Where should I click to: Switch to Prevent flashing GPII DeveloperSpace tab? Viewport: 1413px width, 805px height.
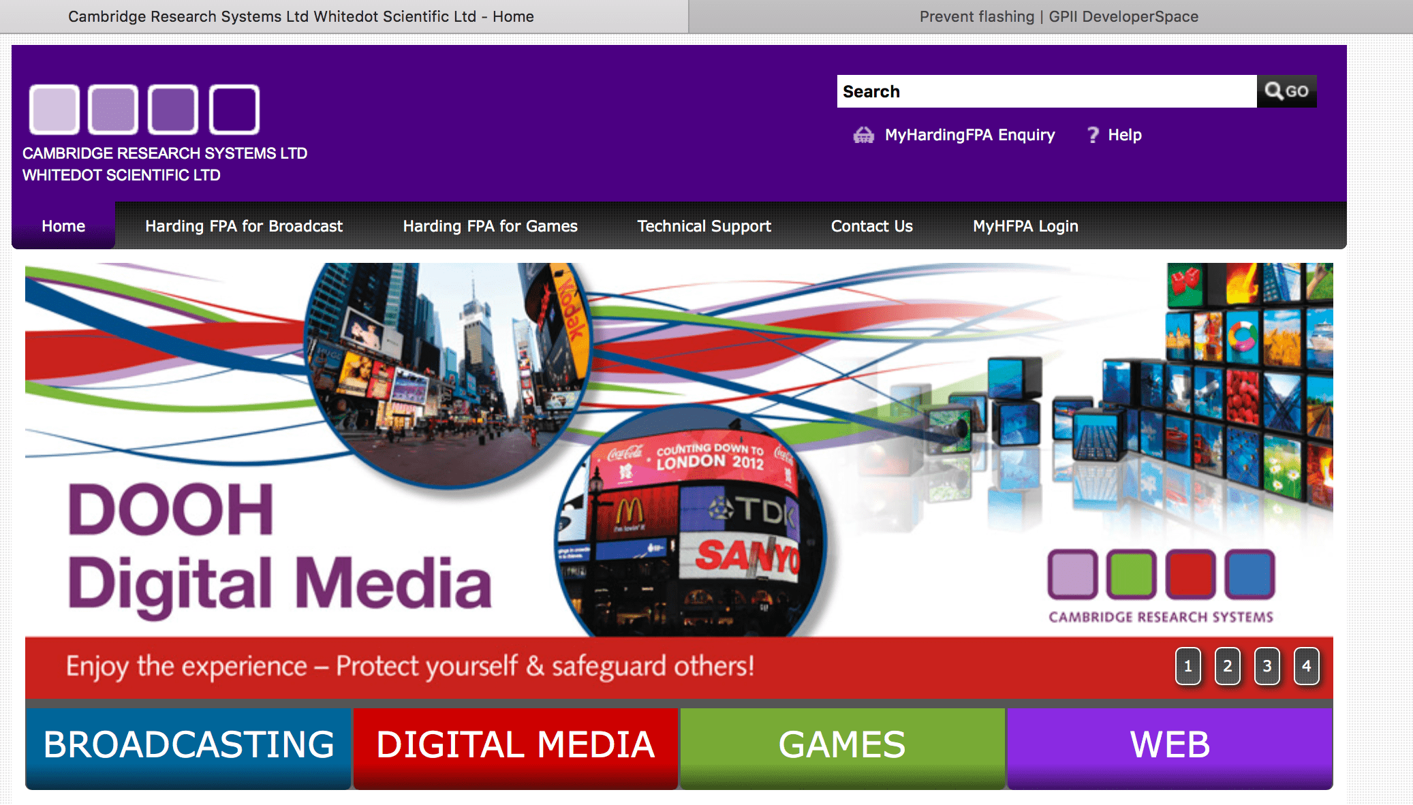point(1058,16)
